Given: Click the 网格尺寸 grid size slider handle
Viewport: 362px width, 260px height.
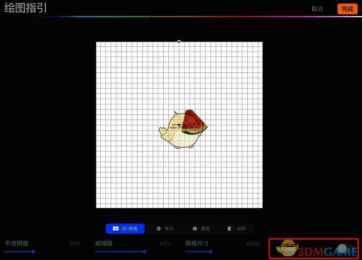Looking at the screenshot, I should [210, 251].
